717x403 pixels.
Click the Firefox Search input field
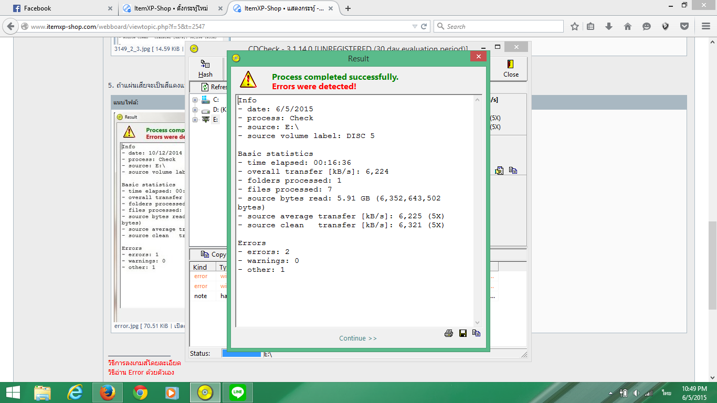pyautogui.click(x=503, y=26)
